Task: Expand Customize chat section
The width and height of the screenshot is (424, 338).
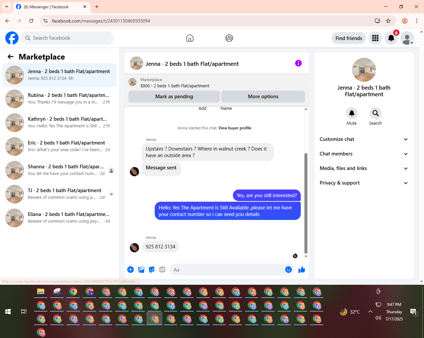Action: pyautogui.click(x=364, y=139)
